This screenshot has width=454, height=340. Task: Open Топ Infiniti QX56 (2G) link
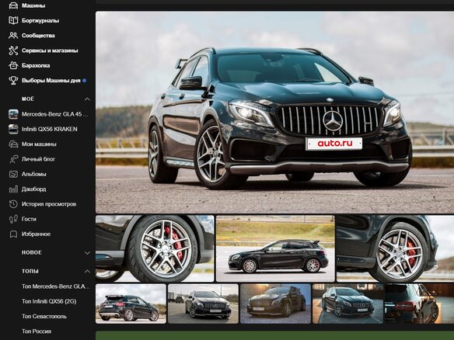point(49,301)
